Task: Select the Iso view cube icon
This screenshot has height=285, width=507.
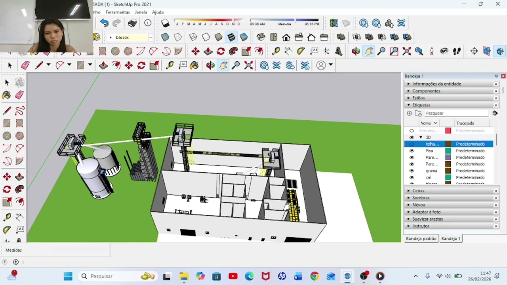Action: click(261, 37)
